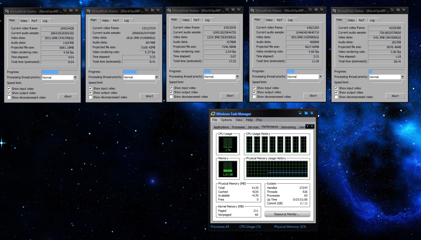Enable Show decompressed video in 4.59 fps window

click(9, 97)
